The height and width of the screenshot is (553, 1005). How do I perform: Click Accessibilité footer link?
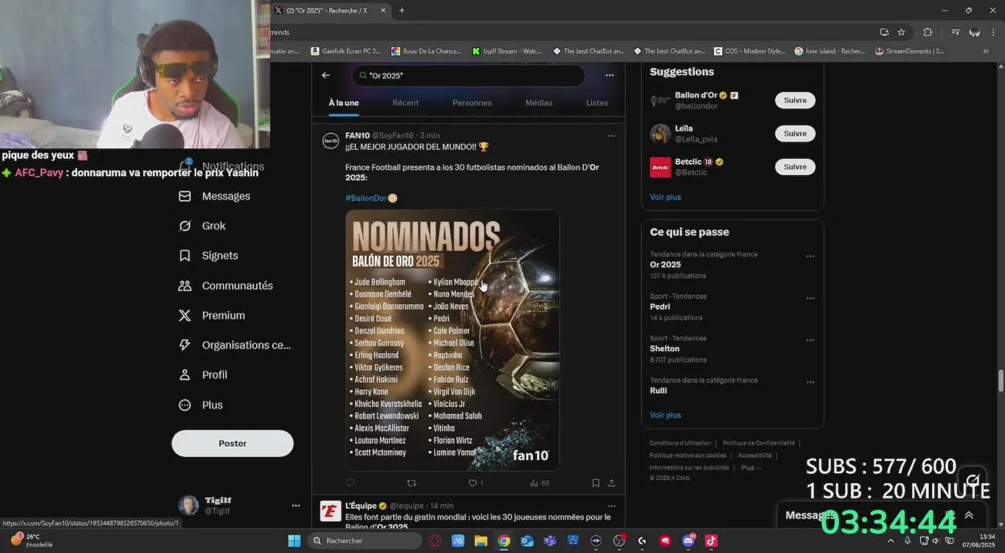click(x=754, y=455)
